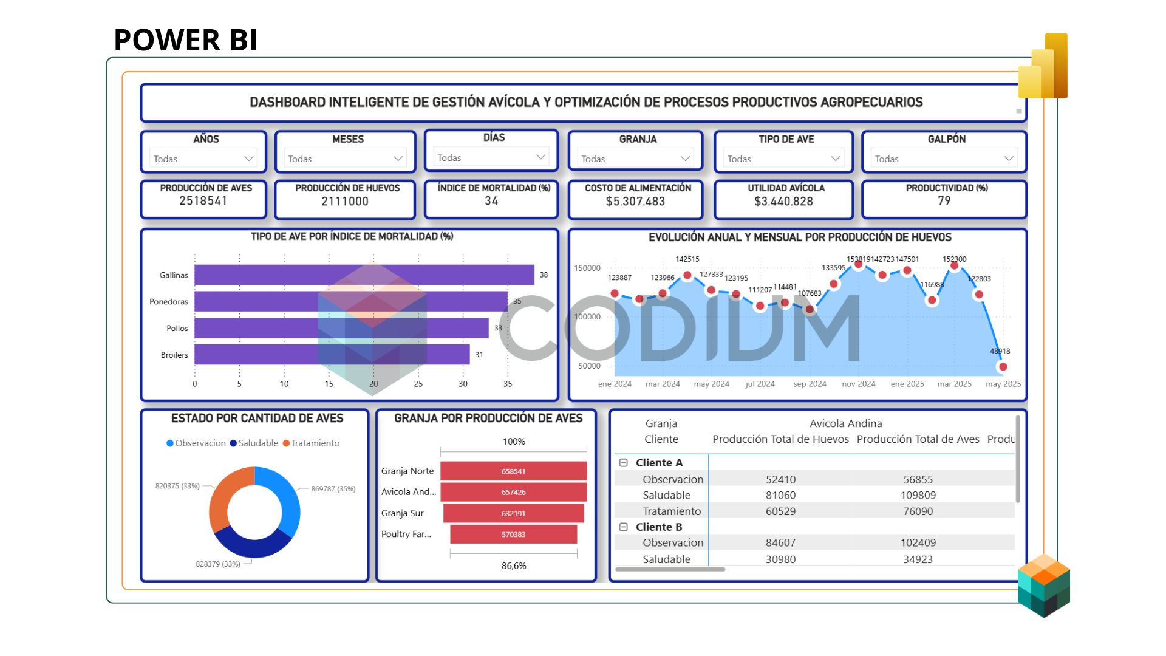
Task: Collapse the Cliente A row group
Action: 623,463
